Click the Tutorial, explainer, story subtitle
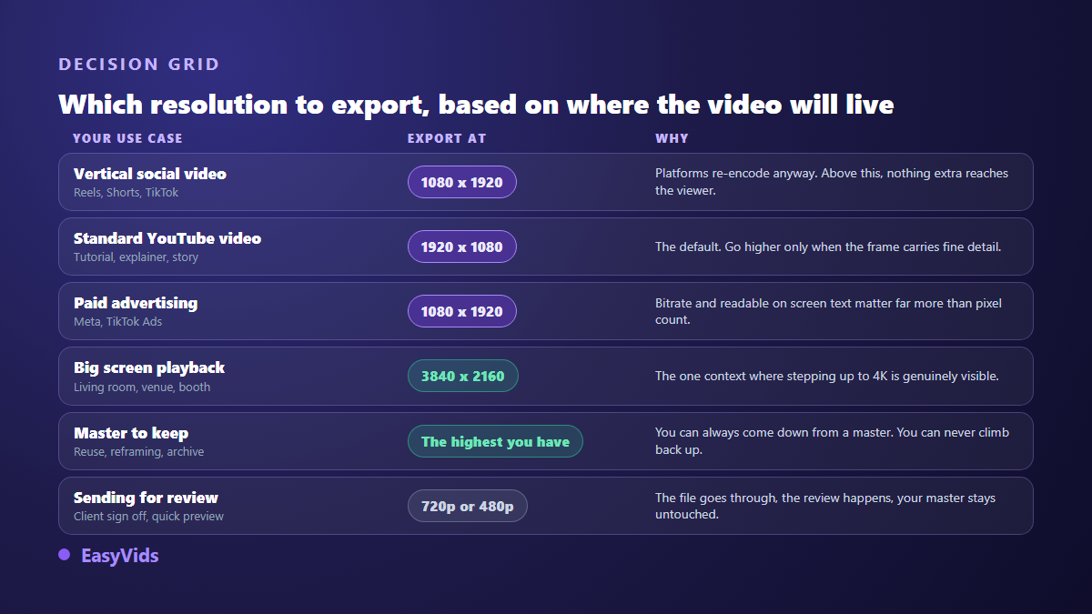 [136, 257]
